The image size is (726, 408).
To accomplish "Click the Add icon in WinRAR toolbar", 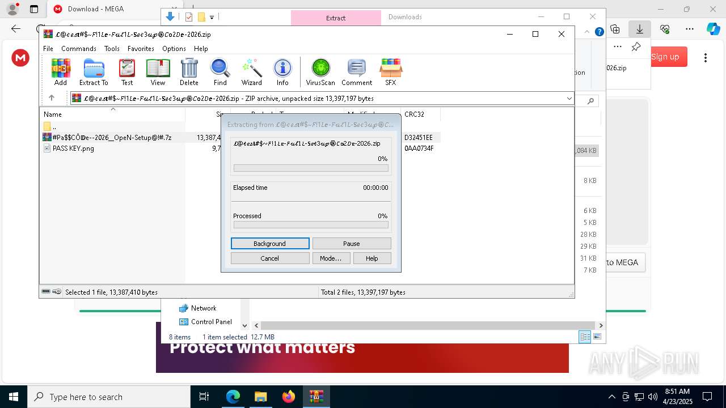I will 61,72.
